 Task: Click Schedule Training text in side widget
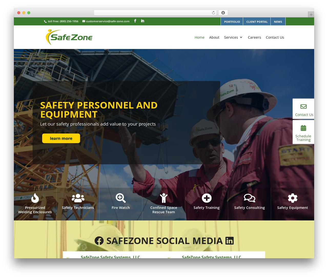coord(303,138)
